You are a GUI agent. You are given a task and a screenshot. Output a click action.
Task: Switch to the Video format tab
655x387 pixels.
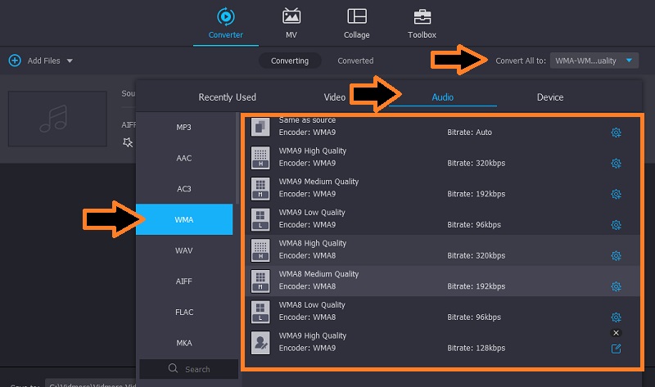[x=335, y=97]
